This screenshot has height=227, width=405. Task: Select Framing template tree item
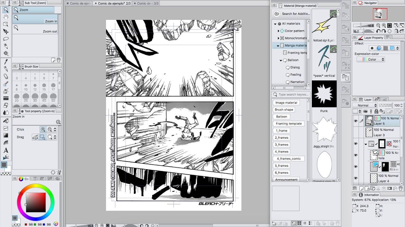[x=295, y=53]
